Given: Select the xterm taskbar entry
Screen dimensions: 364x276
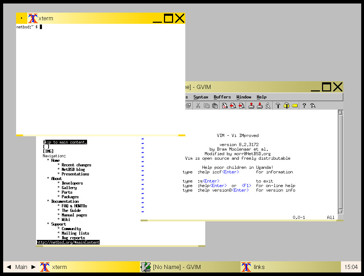Looking at the screenshot, I should coord(90,267).
